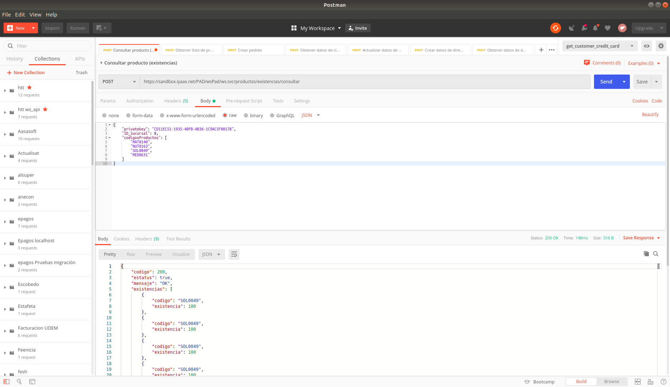Toggle the sidebar from status bar
670x387 pixels.
tap(6, 382)
